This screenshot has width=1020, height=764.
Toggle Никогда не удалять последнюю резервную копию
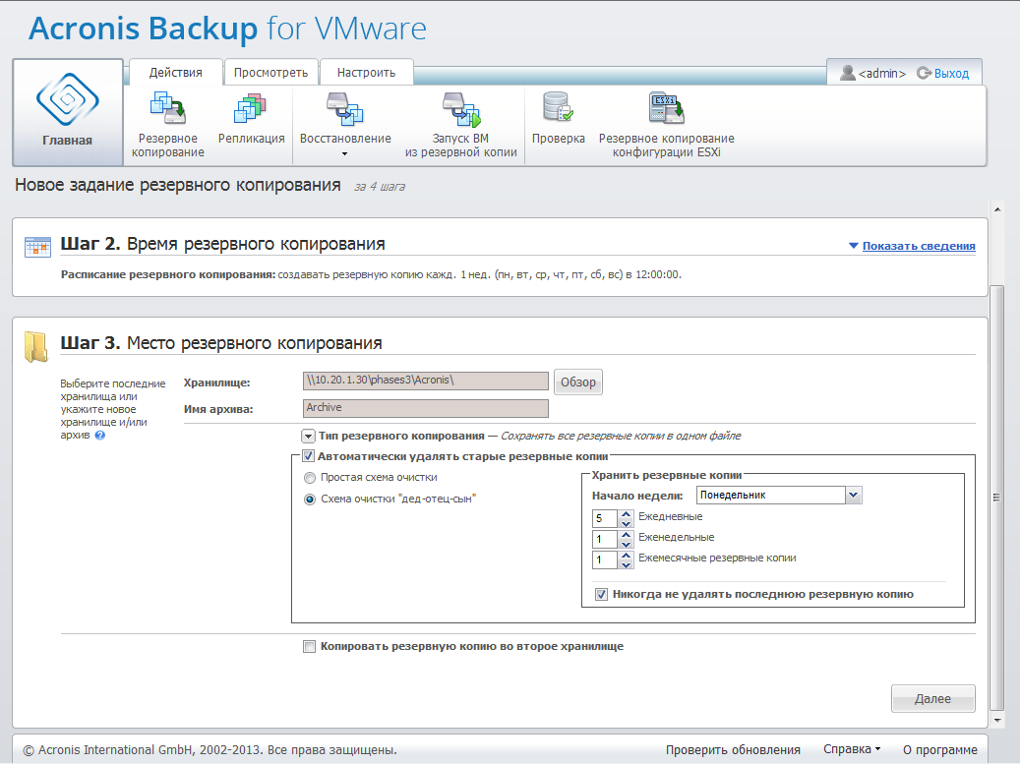pos(601,594)
